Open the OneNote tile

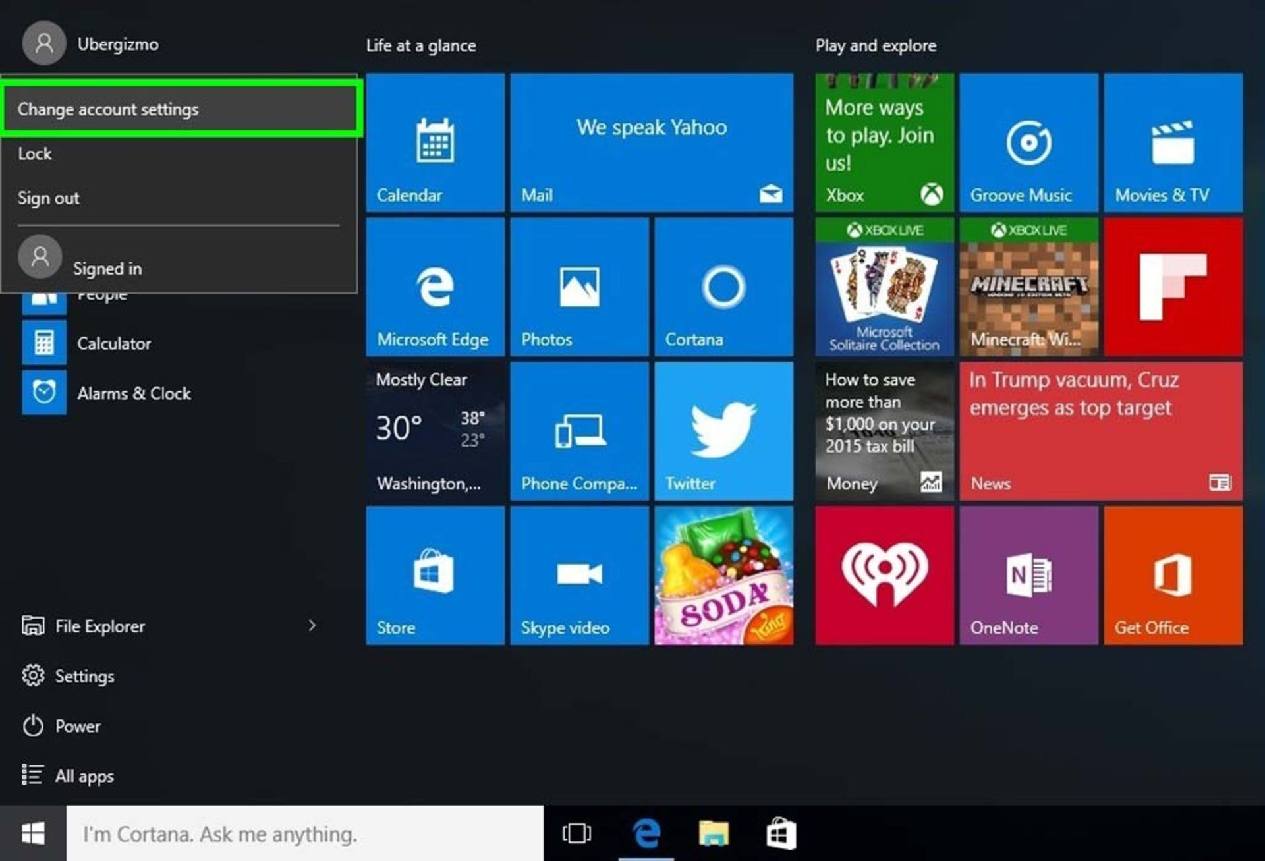click(1028, 575)
